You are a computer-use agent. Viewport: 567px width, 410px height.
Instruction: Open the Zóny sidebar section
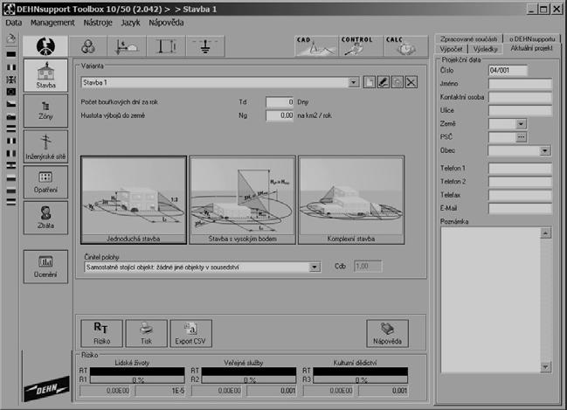[45, 111]
